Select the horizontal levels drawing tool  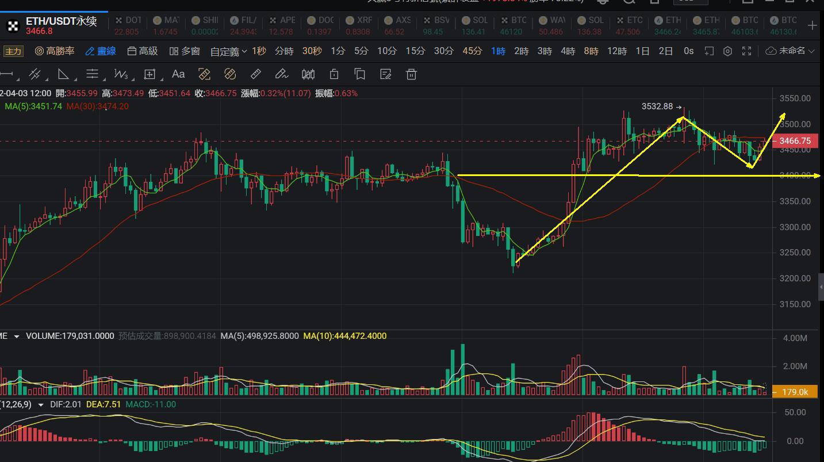pos(92,74)
